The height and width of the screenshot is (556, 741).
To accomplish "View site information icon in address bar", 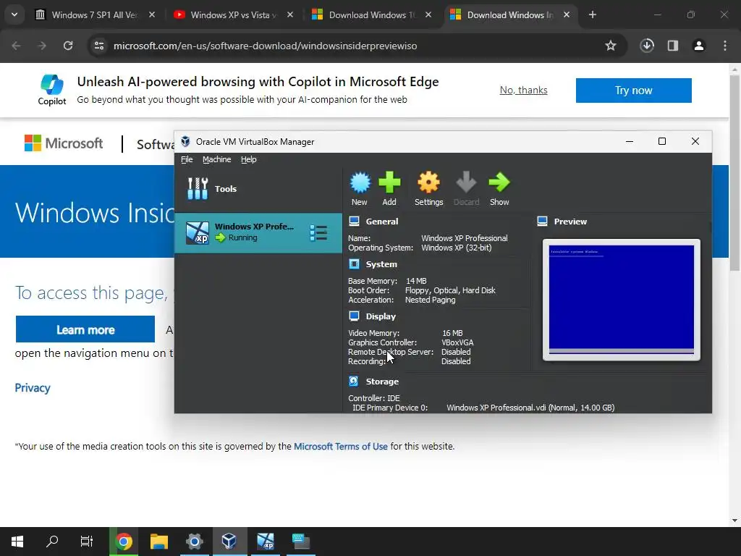I will point(99,46).
